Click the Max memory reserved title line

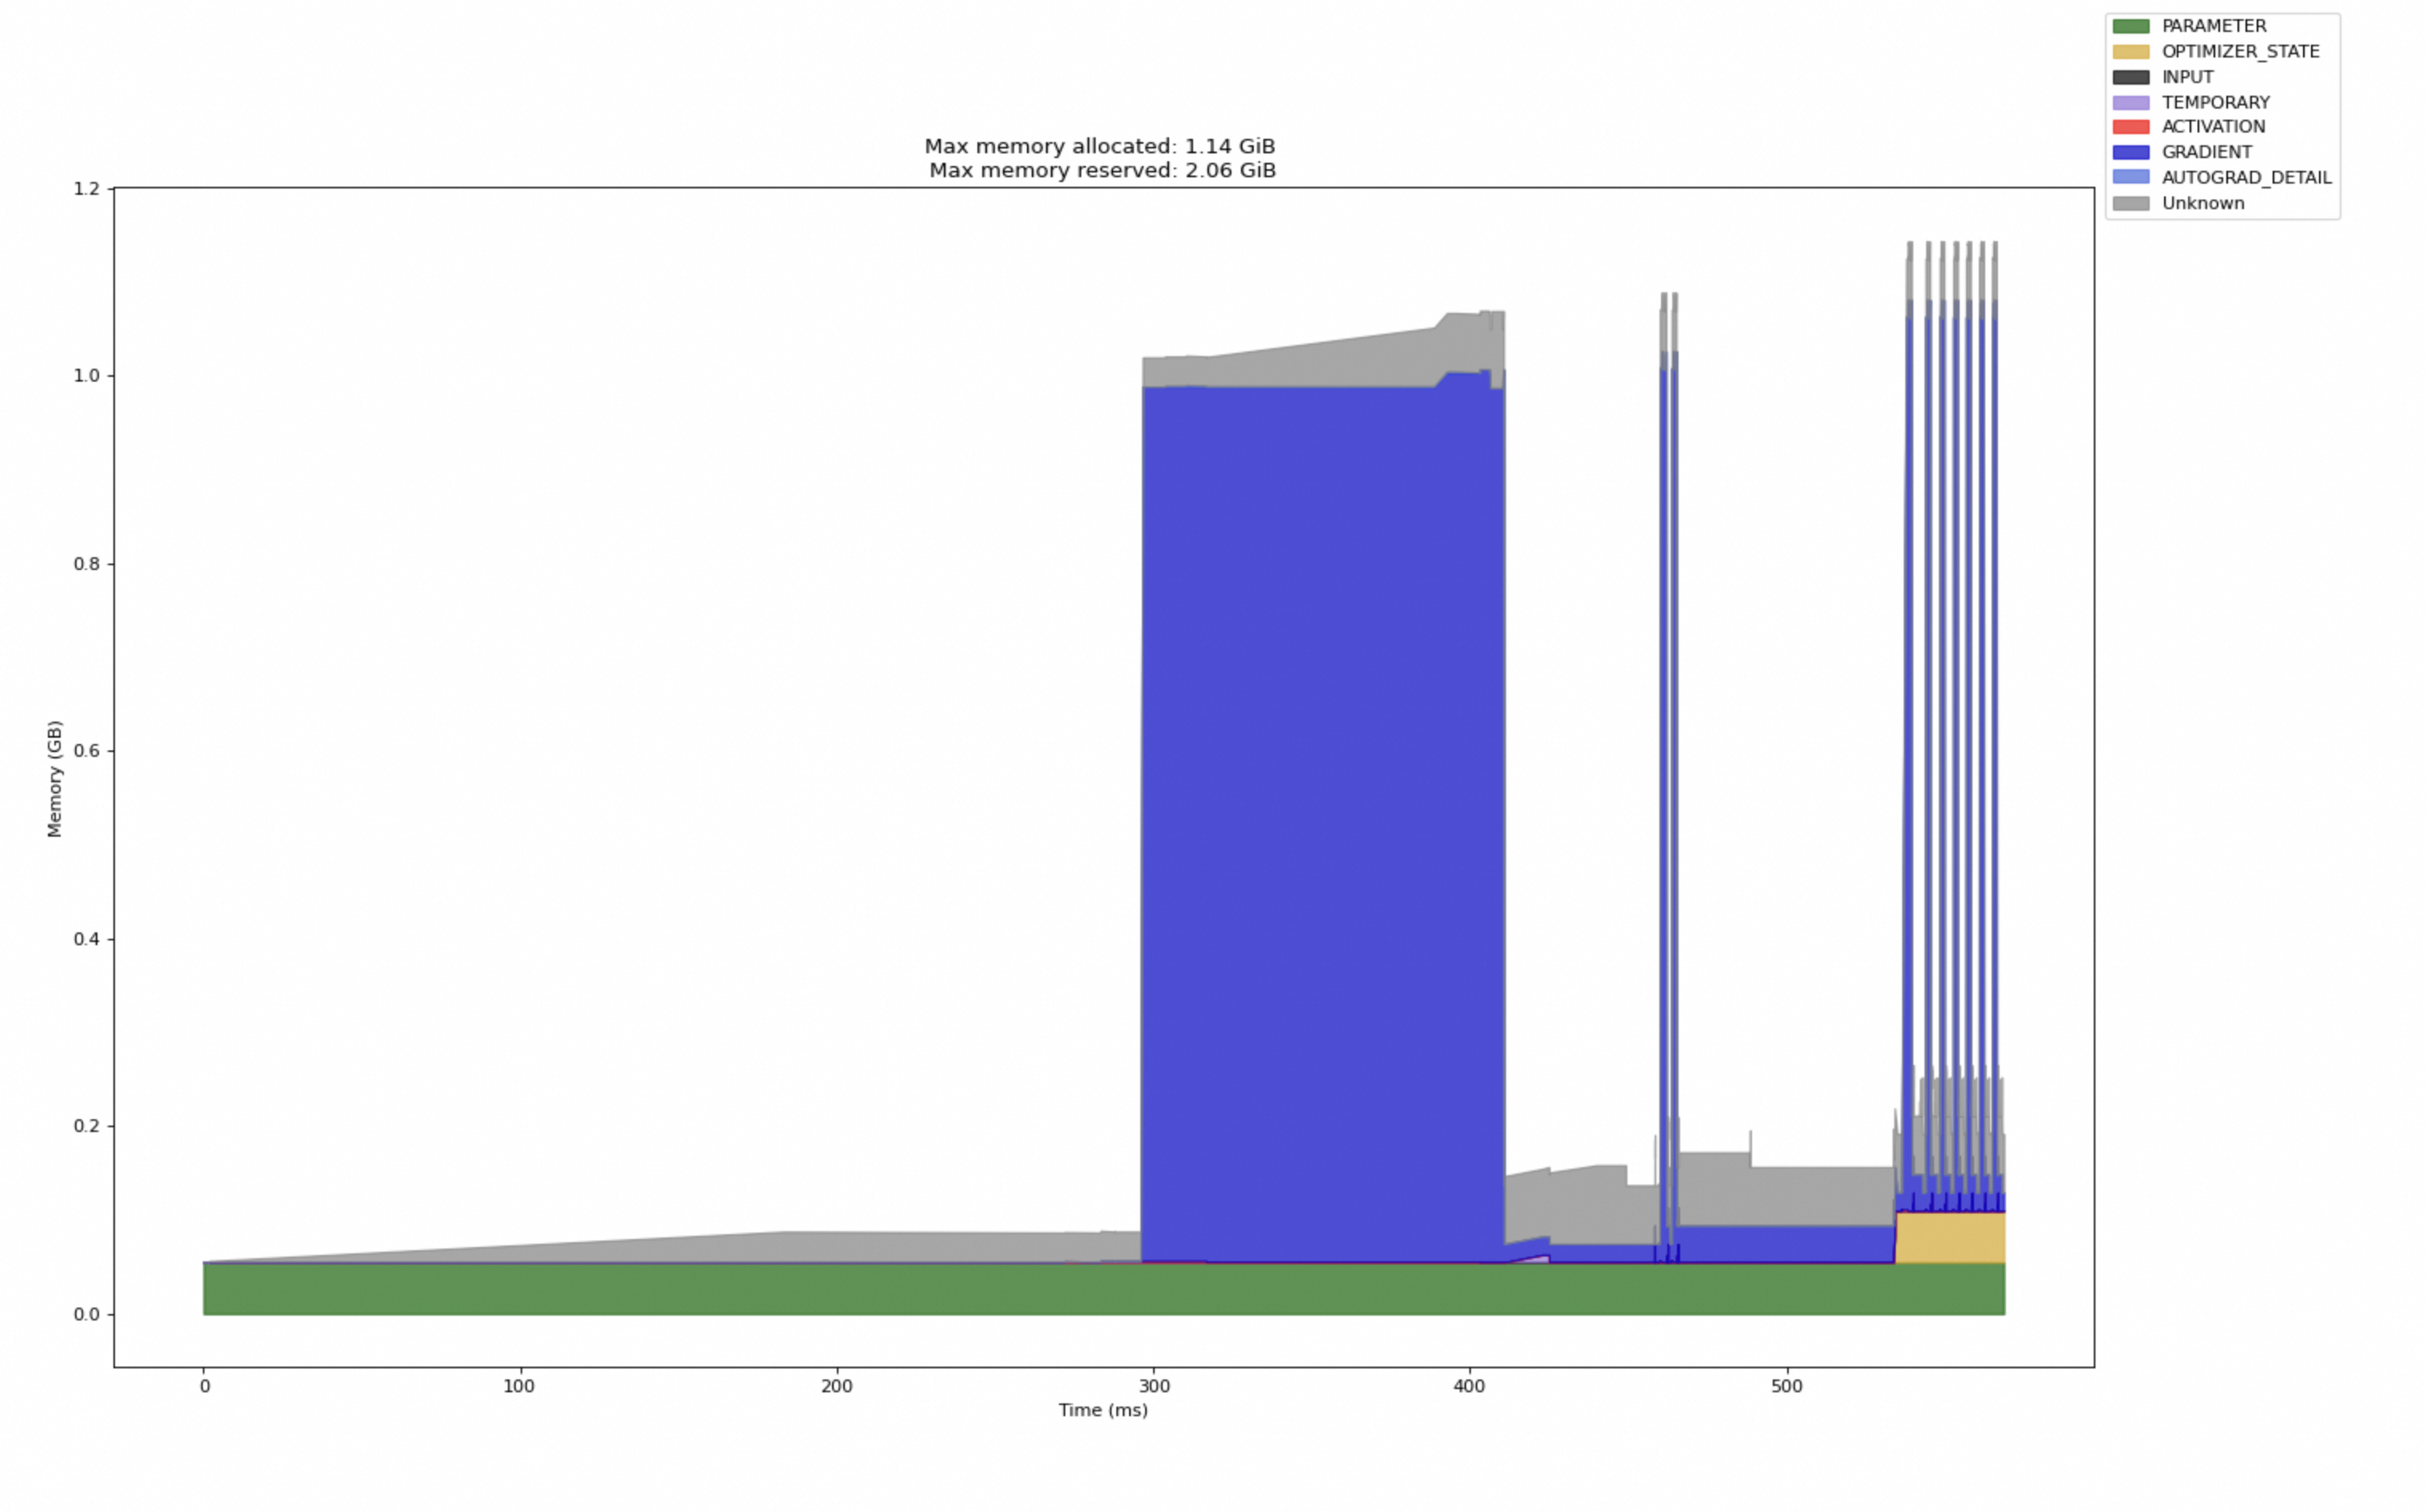pyautogui.click(x=1102, y=170)
